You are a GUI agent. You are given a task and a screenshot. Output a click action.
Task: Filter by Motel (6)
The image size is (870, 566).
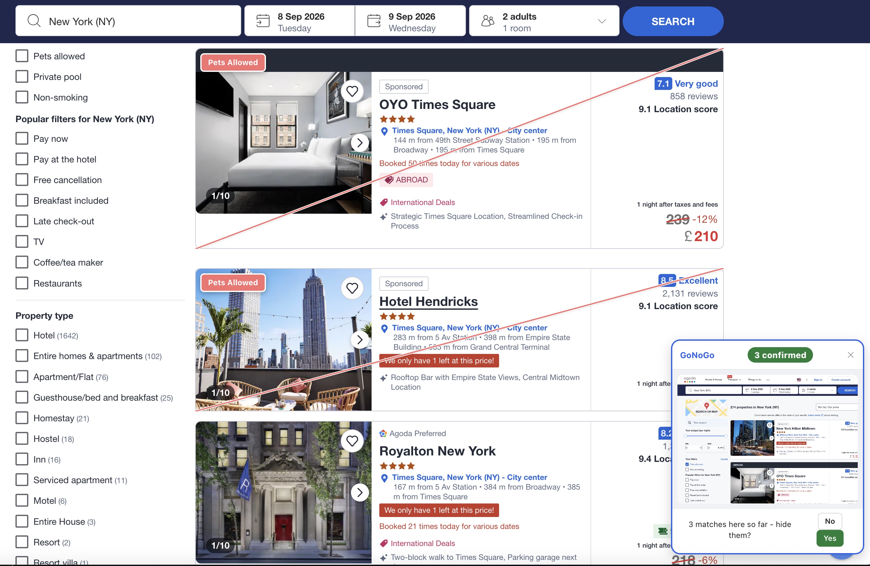22,501
